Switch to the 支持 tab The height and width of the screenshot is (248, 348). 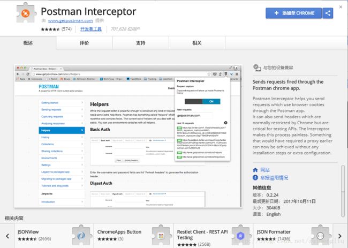pyautogui.click(x=141, y=43)
